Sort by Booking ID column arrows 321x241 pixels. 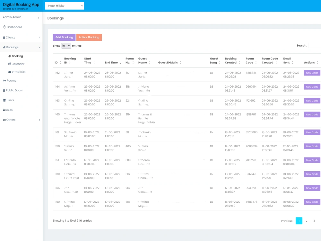(70, 63)
